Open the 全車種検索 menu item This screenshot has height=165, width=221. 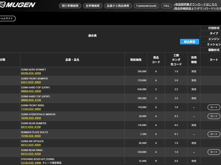92,6
